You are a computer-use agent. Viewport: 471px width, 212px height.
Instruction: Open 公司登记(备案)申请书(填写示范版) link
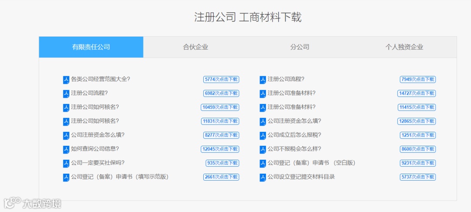tap(120, 177)
